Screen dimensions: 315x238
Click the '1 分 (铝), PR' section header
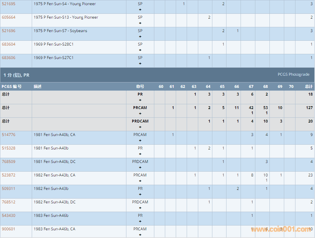(16, 75)
